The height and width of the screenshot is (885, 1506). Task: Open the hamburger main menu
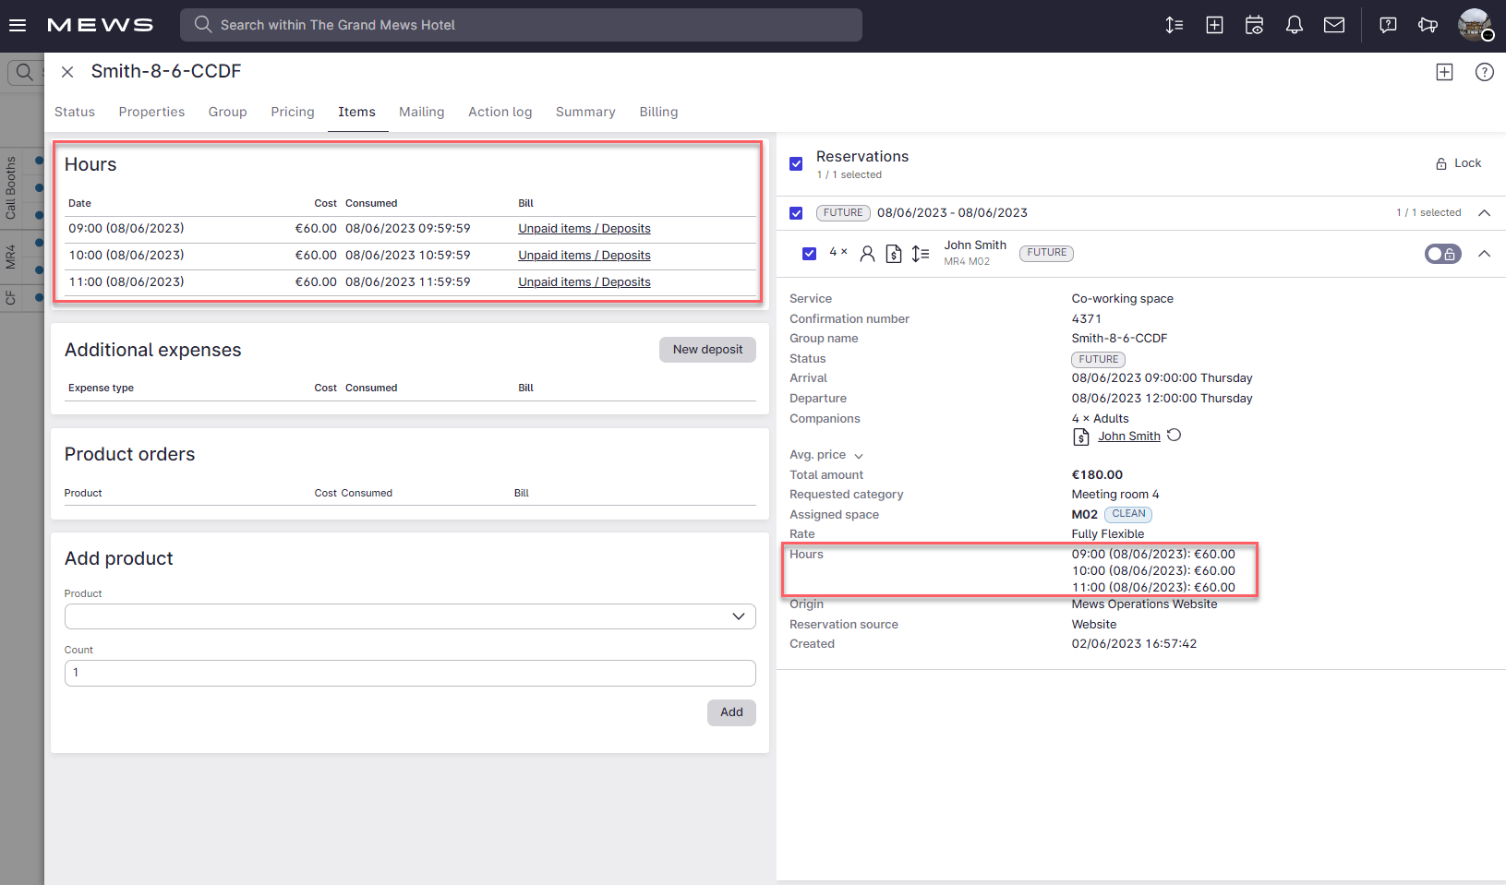coord(18,25)
